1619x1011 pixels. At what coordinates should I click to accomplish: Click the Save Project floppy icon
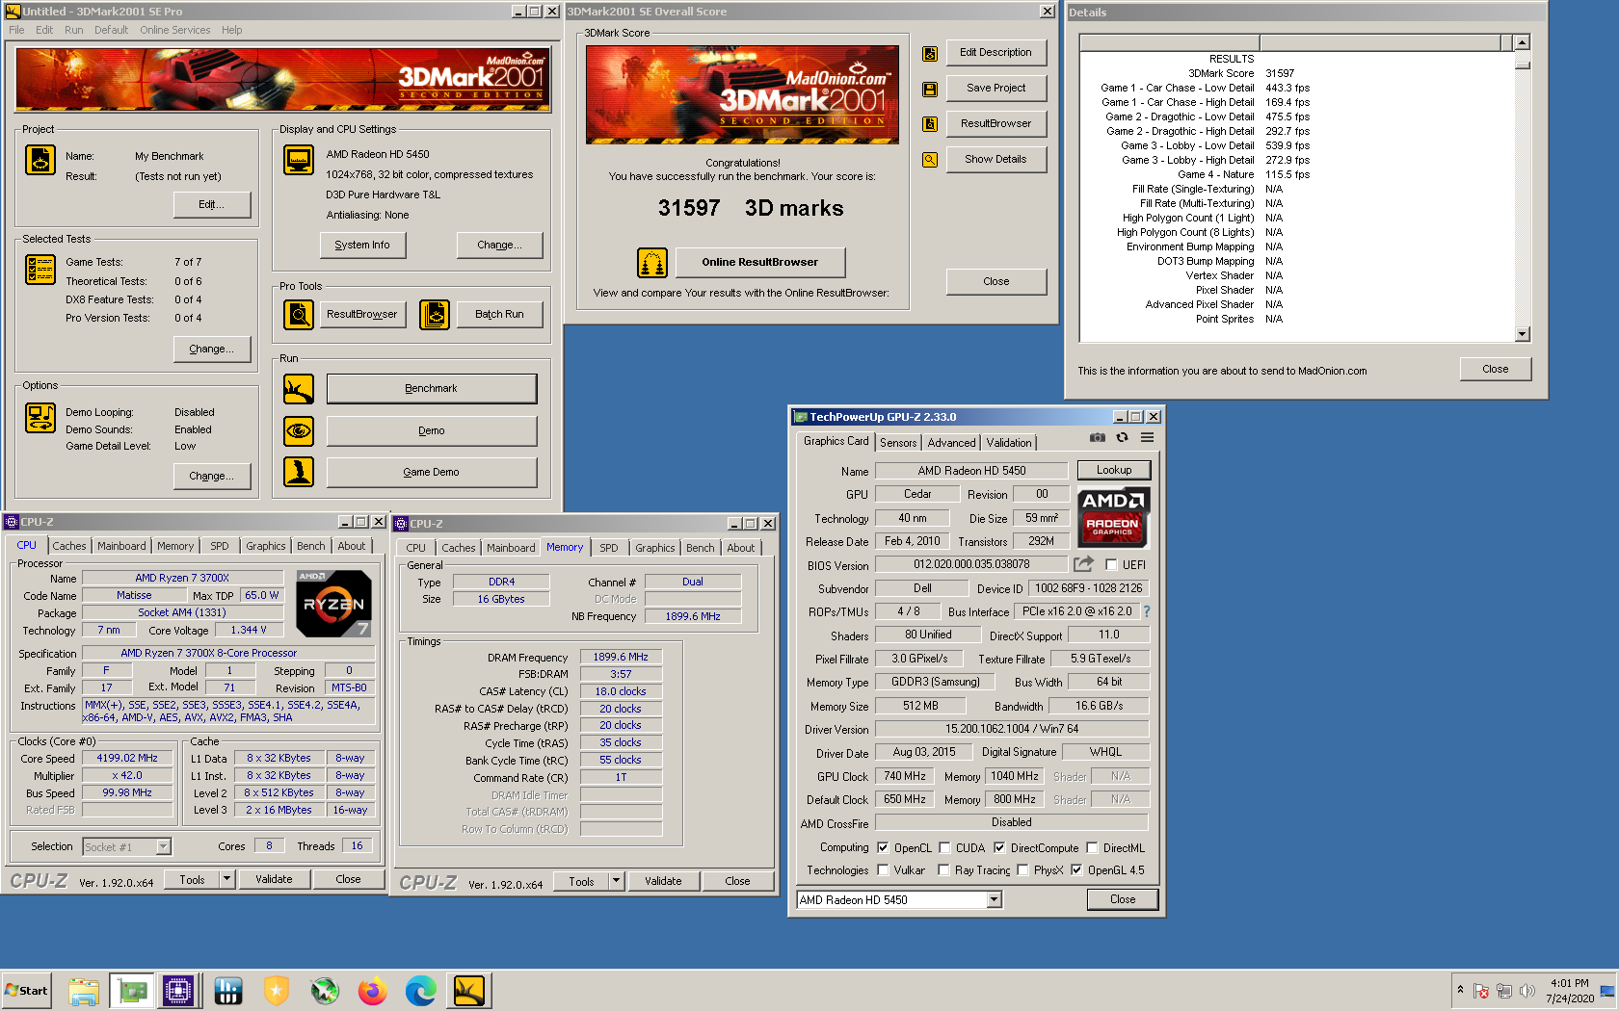(x=930, y=89)
